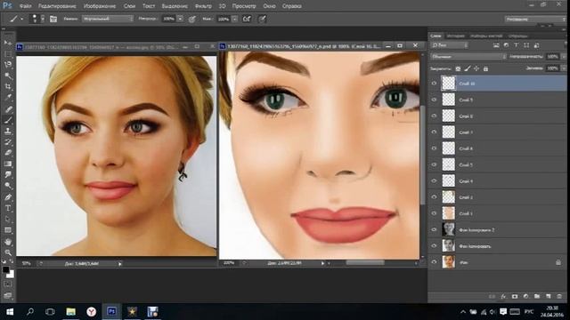Viewport: 570px width, 320px height.
Task: Open workspace switcher dropdown
Action: point(534,19)
